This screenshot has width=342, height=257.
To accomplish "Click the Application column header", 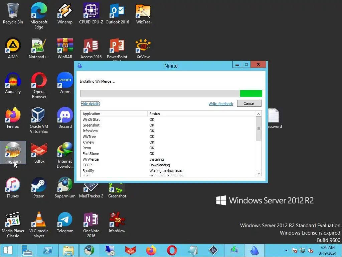I will pyautogui.click(x=114, y=114).
